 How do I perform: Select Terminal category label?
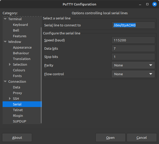15,19
